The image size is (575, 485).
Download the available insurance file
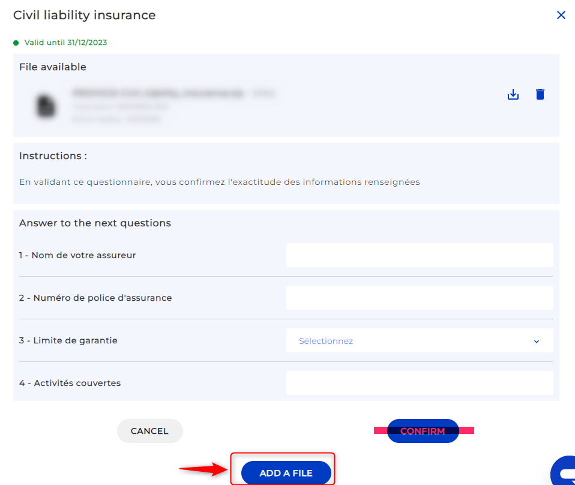[513, 95]
